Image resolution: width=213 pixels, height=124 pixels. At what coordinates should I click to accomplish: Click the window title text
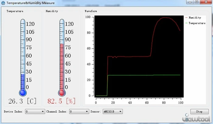click(x=30, y=3)
